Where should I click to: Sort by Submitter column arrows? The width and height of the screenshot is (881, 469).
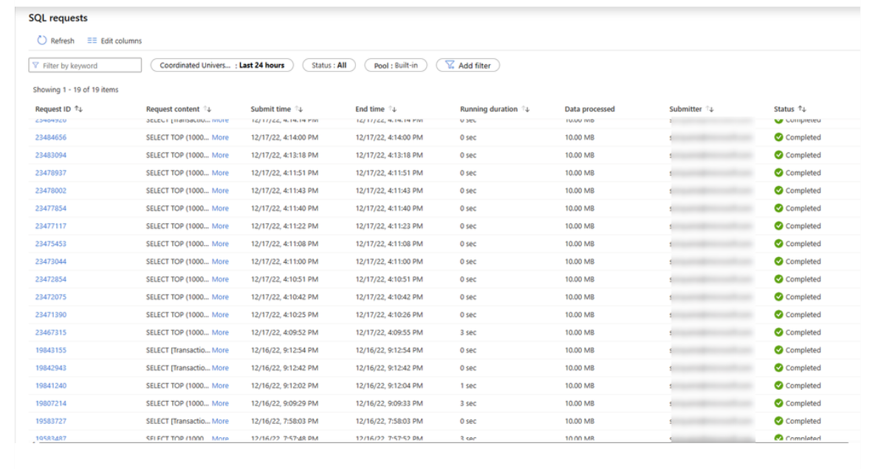[710, 109]
